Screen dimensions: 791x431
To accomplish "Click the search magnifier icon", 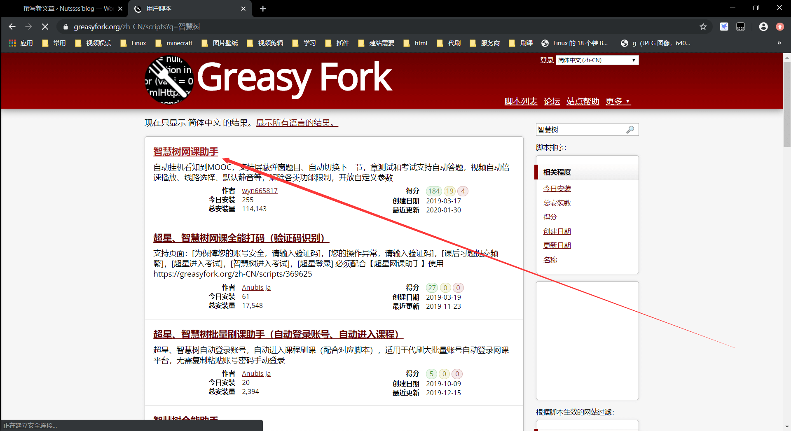I will click(x=630, y=130).
